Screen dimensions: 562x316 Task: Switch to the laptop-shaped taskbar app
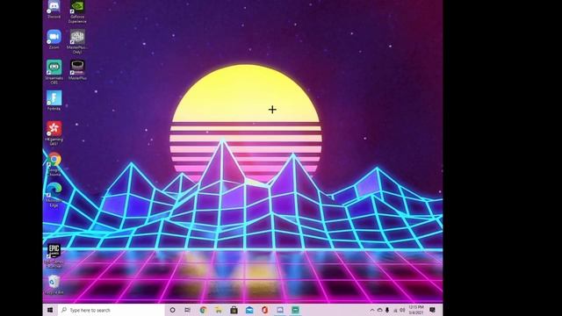[280, 310]
